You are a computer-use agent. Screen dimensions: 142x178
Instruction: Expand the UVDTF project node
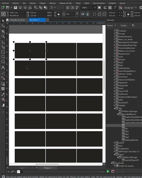click(115, 143)
